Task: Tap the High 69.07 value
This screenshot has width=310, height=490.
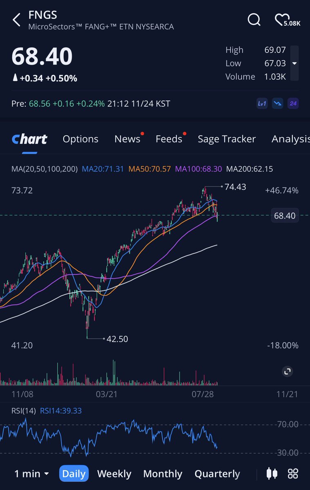Action: click(275, 50)
